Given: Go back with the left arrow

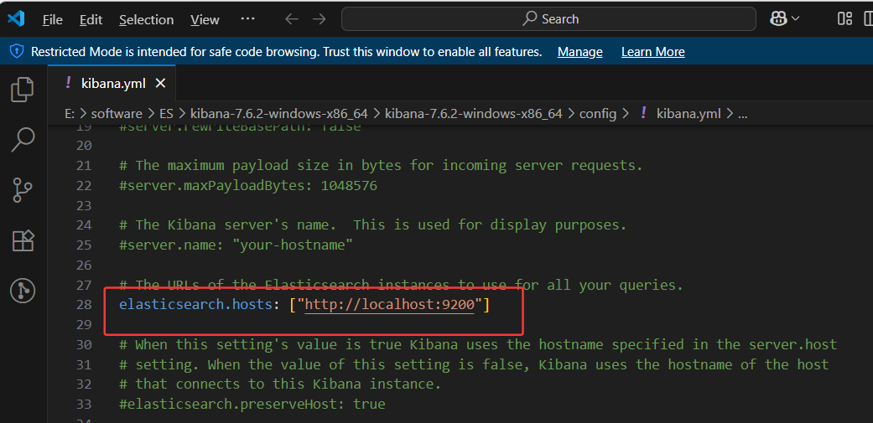Looking at the screenshot, I should (292, 19).
